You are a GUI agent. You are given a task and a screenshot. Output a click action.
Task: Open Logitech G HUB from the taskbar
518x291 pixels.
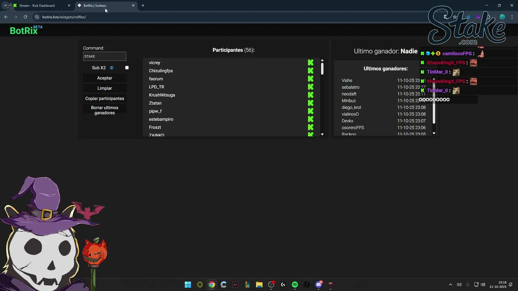283,285
